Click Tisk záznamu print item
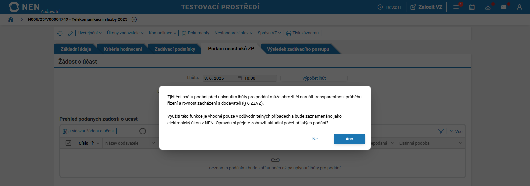Image resolution: width=530 pixels, height=186 pixels. 302,33
